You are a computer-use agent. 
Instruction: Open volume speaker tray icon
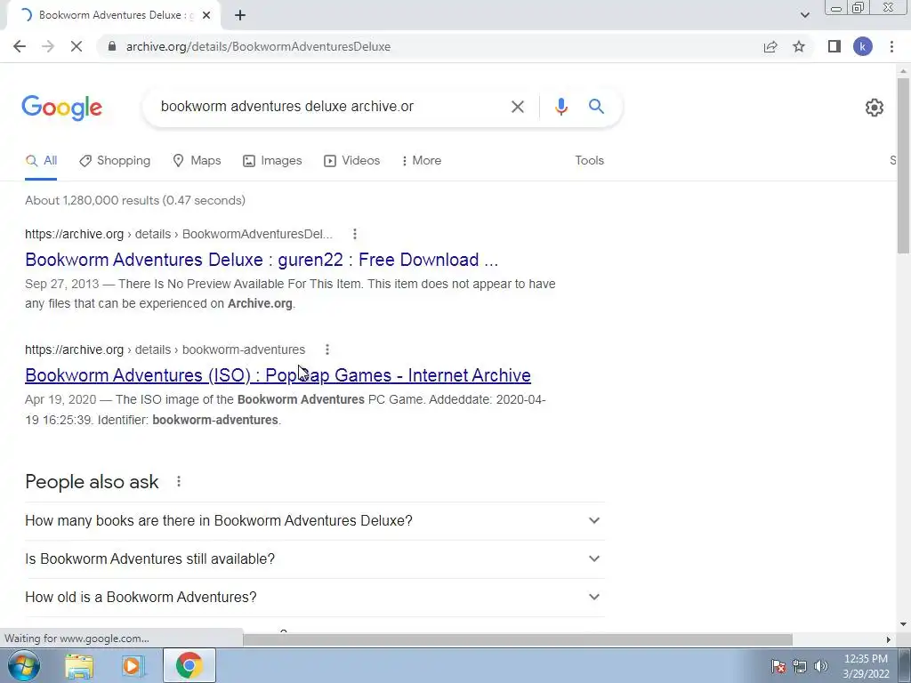click(821, 666)
